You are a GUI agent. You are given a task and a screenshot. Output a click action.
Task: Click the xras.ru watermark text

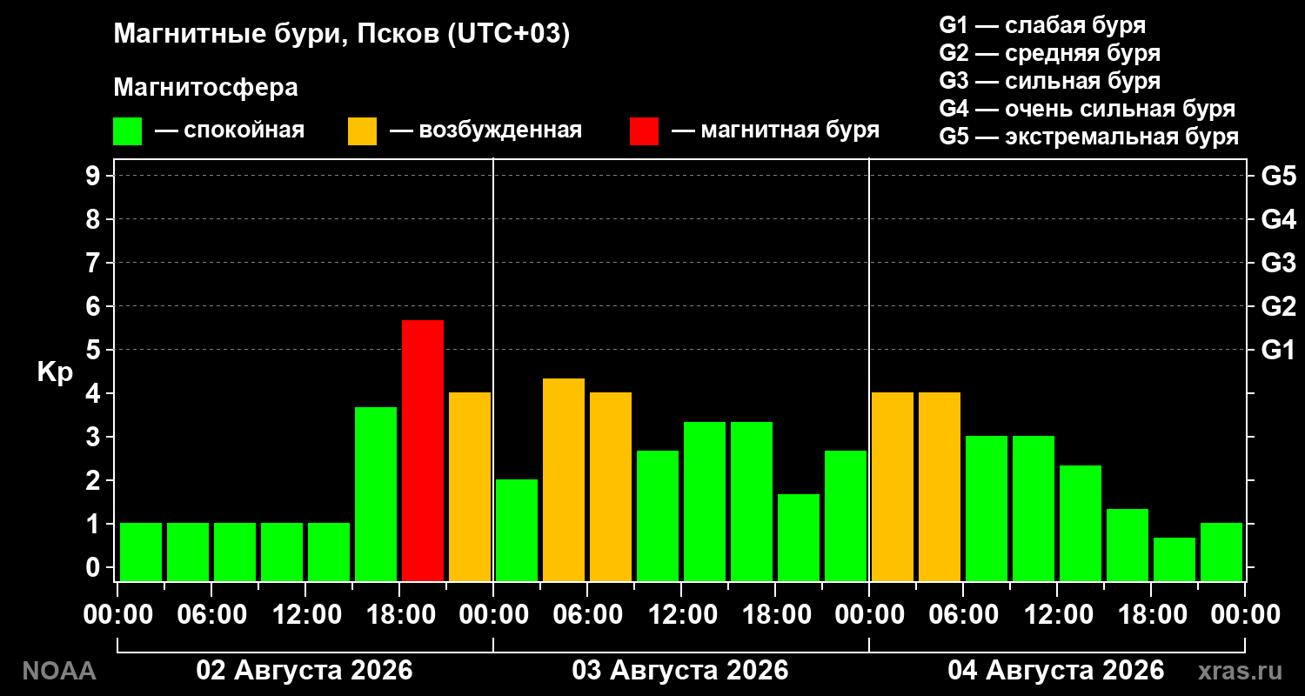(1241, 671)
